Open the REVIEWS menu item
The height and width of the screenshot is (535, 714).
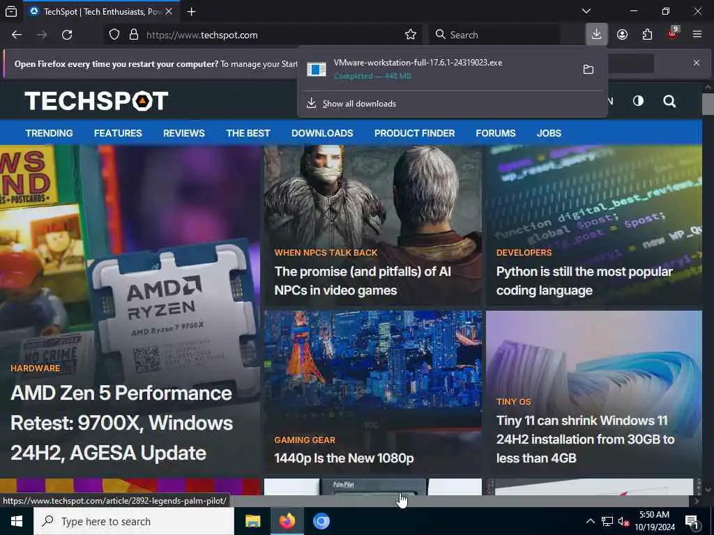[184, 133]
